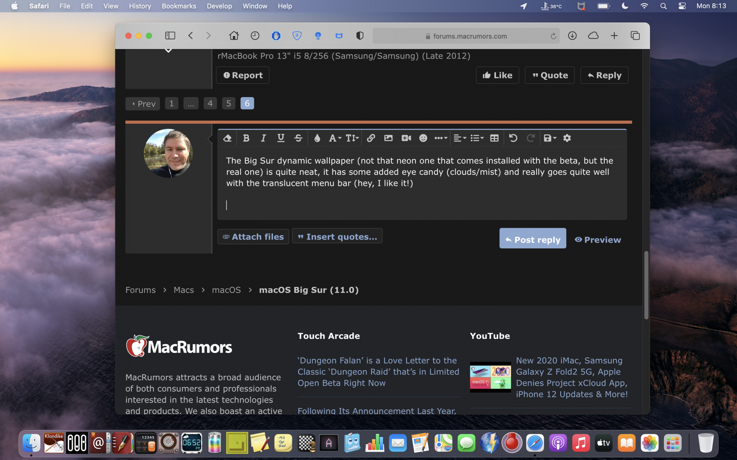This screenshot has width=737, height=460.
Task: Open the Safari home page icon
Action: (x=234, y=36)
